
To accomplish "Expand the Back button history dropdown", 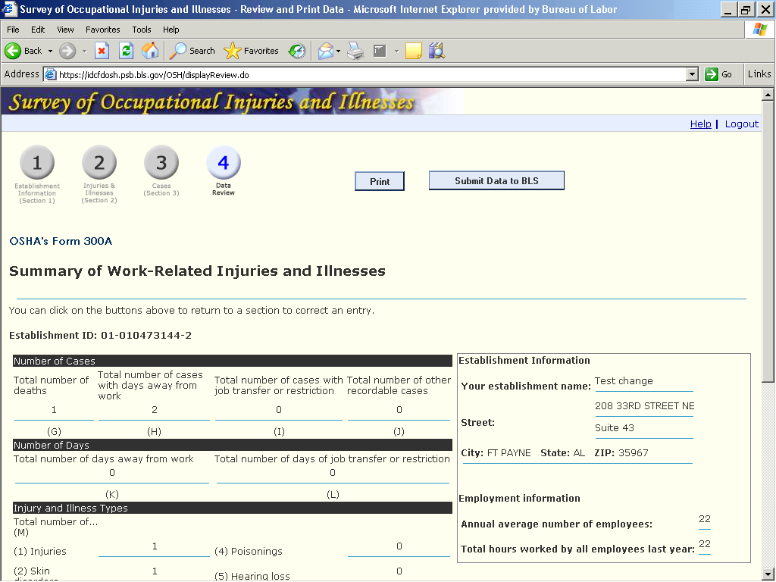I will [x=50, y=51].
